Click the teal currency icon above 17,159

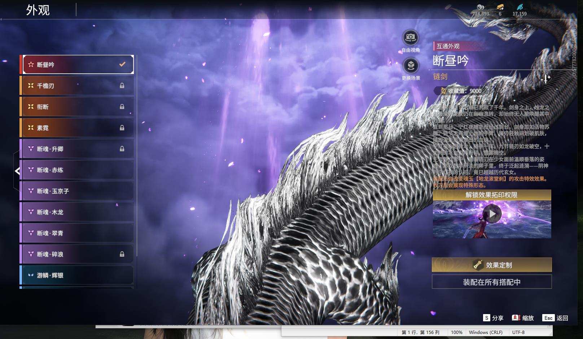[x=520, y=7]
